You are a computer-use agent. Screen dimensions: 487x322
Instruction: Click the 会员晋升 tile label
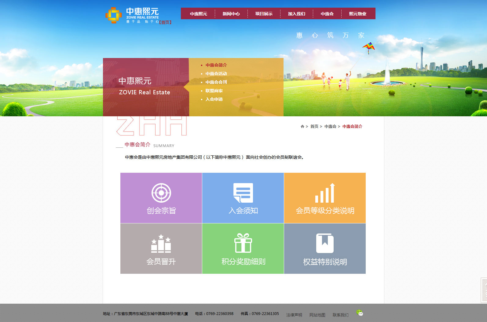click(161, 262)
